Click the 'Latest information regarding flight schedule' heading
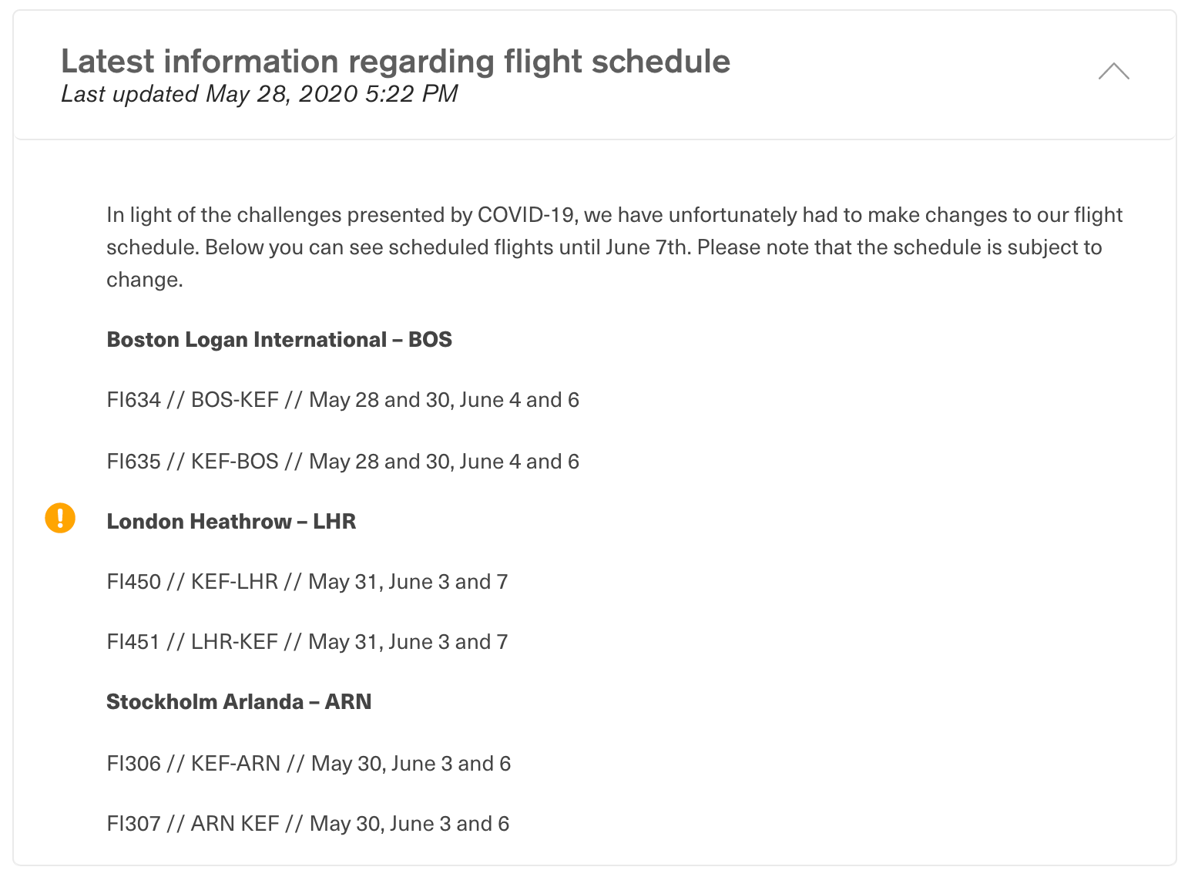The image size is (1188, 877). pos(395,61)
